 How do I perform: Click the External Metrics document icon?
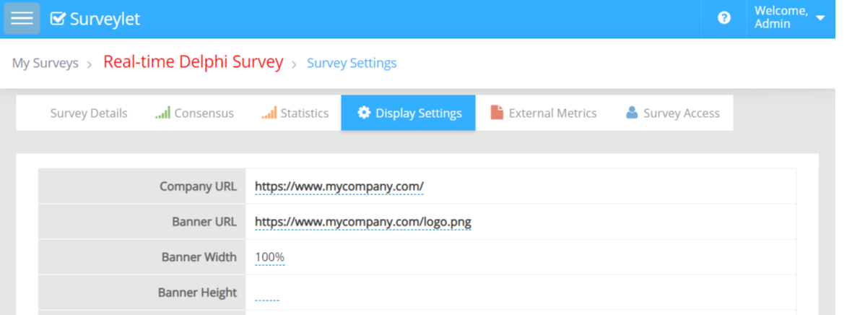tap(497, 113)
